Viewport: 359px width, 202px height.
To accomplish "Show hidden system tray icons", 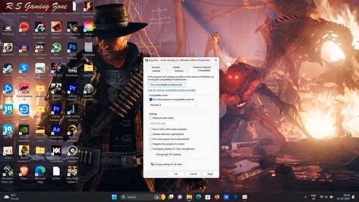I will coord(305,197).
